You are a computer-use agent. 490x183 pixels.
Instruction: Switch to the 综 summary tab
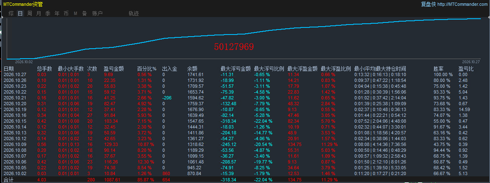[x=11, y=13]
